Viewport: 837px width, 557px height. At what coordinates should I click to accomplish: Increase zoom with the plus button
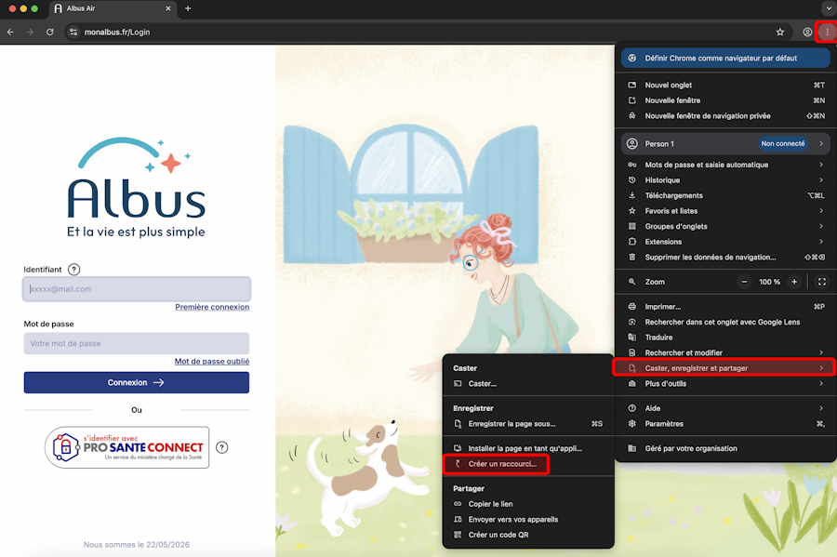pyautogui.click(x=794, y=282)
